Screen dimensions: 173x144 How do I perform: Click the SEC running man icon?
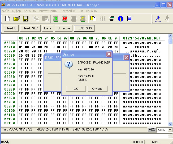(x=167, y=19)
